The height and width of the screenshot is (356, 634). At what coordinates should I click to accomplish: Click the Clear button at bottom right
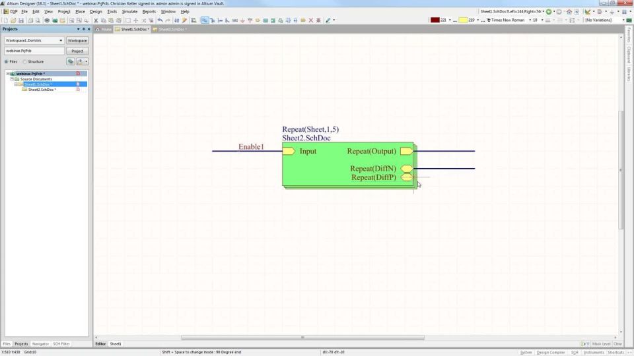[617, 344]
